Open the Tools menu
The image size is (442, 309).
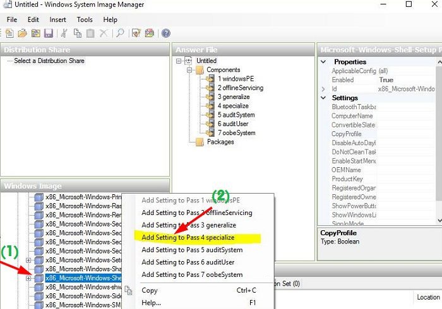85,20
